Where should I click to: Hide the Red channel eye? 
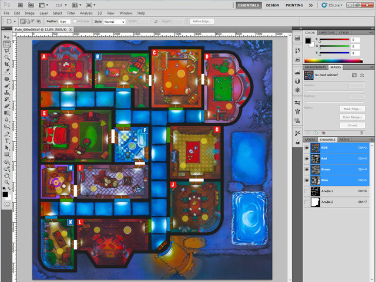307,159
